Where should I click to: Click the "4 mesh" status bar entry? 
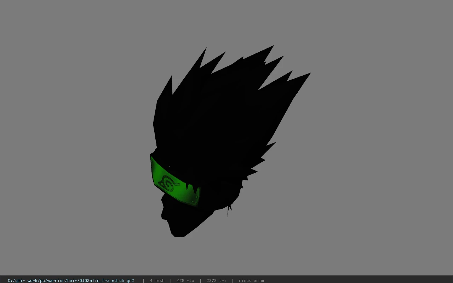157,281
